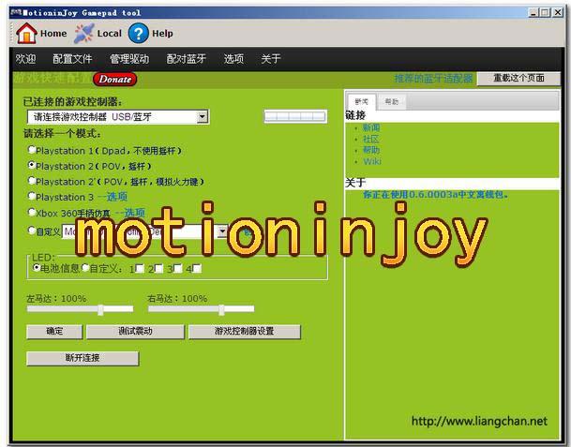Expand the connected controller USB/蓝牙 dropdown

pyautogui.click(x=202, y=117)
